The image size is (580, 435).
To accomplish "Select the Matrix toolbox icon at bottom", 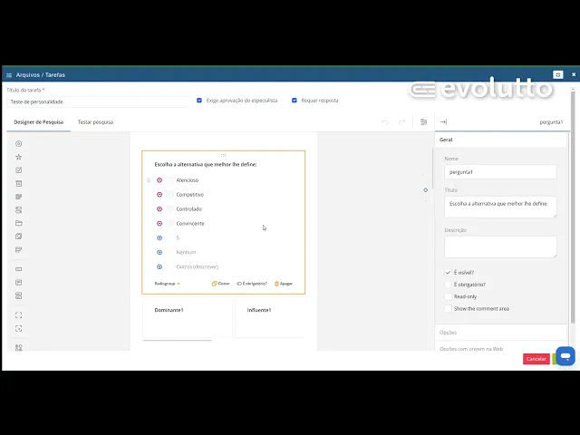I will 18,348.
